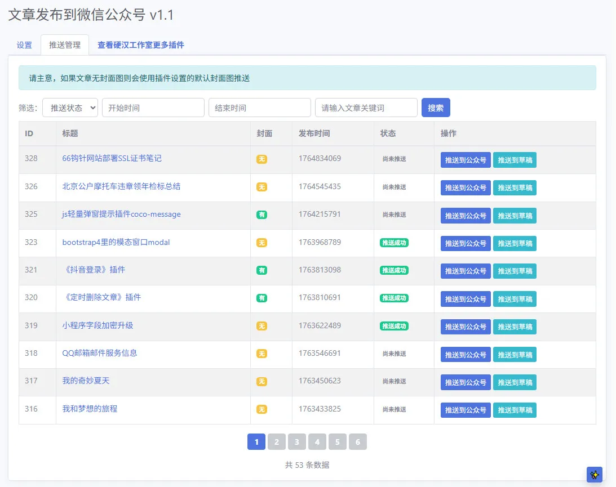The width and height of the screenshot is (616, 487).
Task: Open article 北京公户摩托车违章领年检标总结
Action: coord(121,186)
